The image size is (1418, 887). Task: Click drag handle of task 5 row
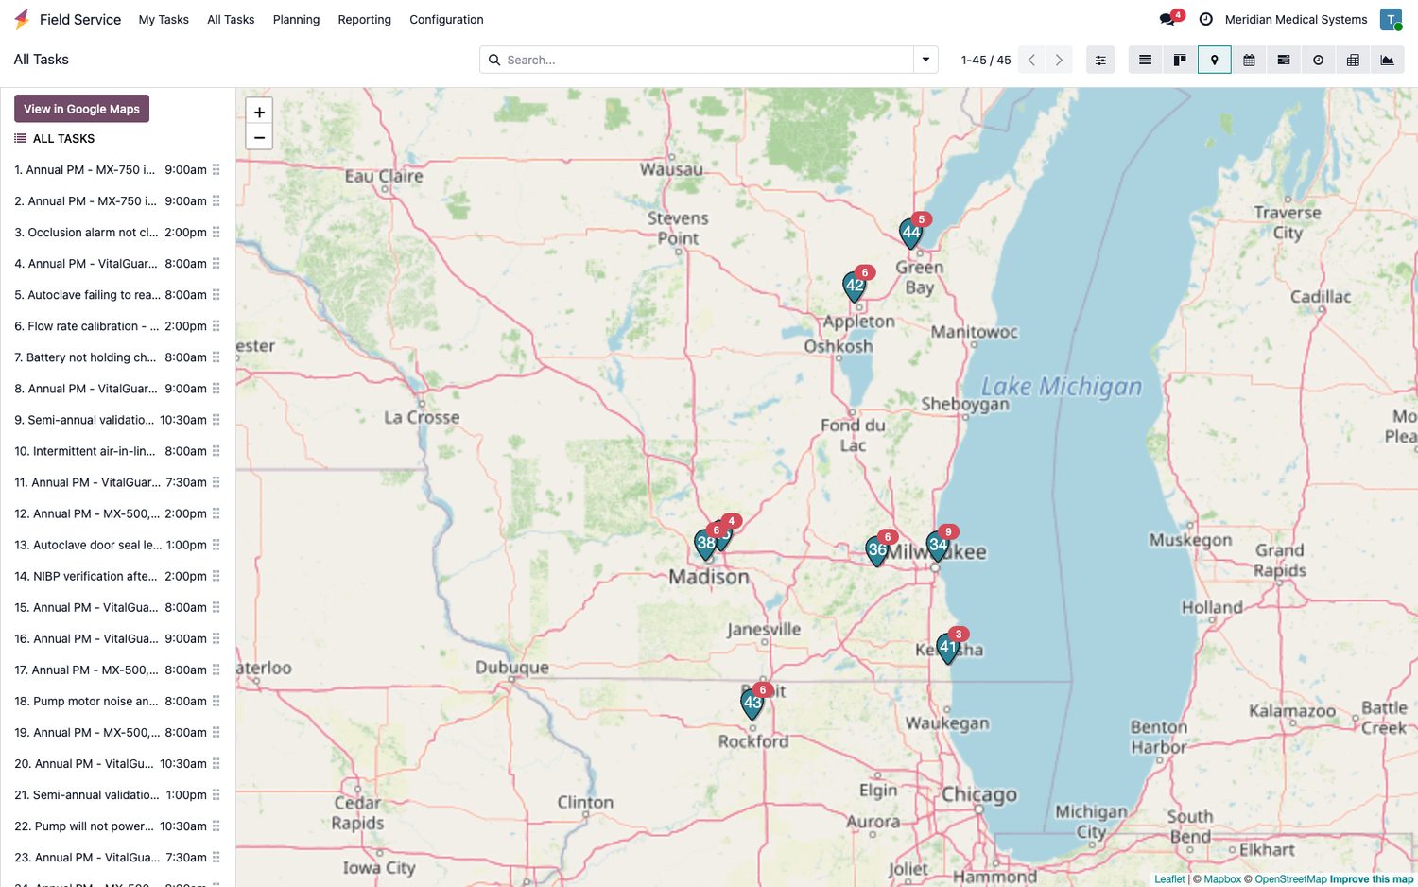click(x=216, y=295)
